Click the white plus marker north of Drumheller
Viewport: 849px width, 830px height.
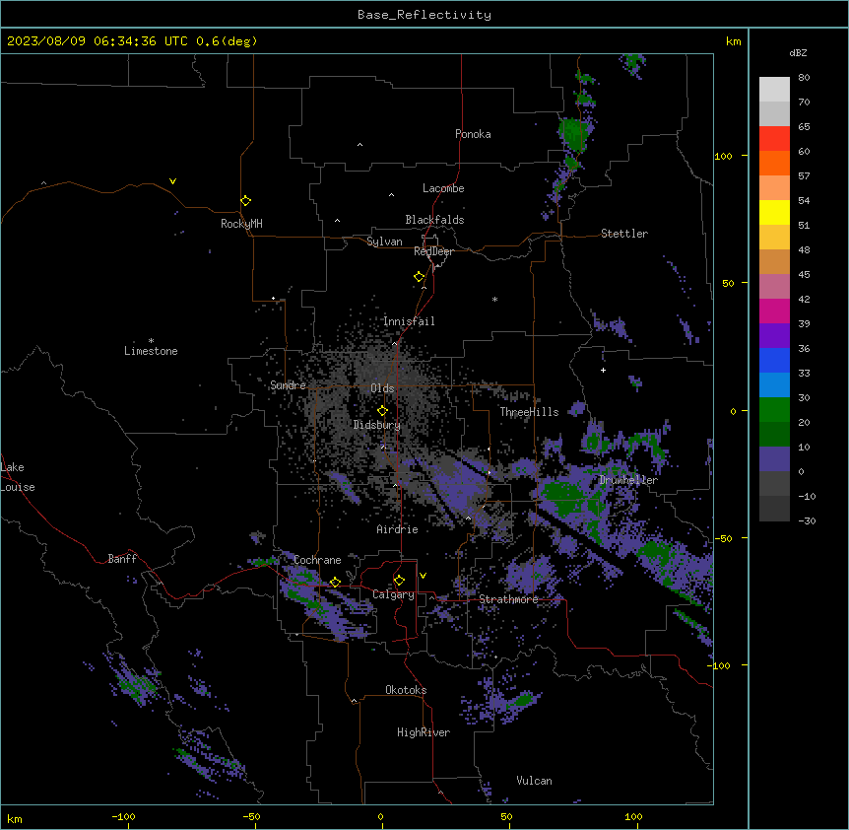click(x=603, y=370)
